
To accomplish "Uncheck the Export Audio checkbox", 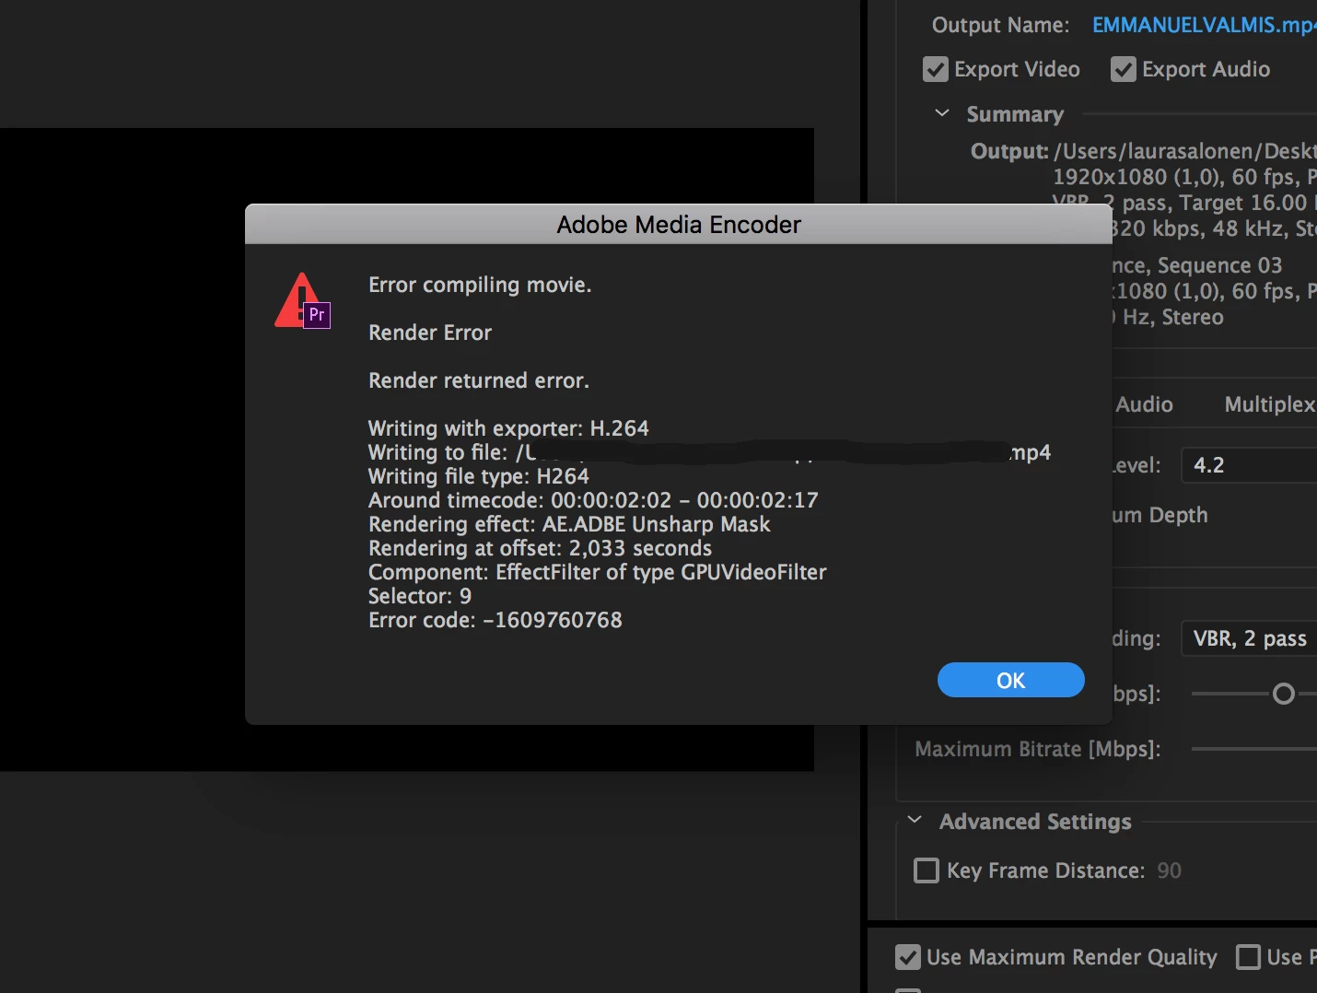I will click(x=1124, y=69).
